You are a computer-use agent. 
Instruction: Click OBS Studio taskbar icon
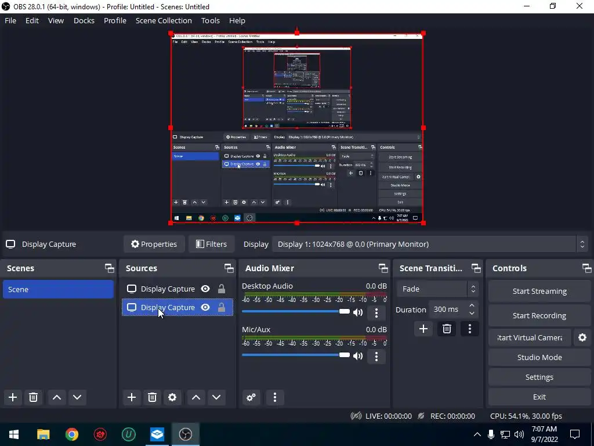(185, 434)
